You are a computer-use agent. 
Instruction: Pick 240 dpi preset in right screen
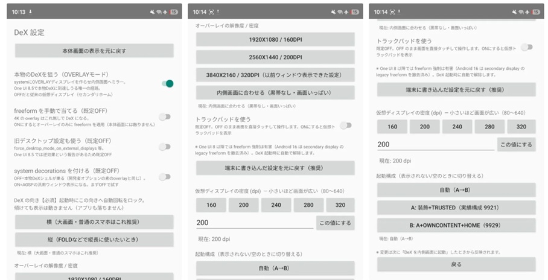pos(457,127)
